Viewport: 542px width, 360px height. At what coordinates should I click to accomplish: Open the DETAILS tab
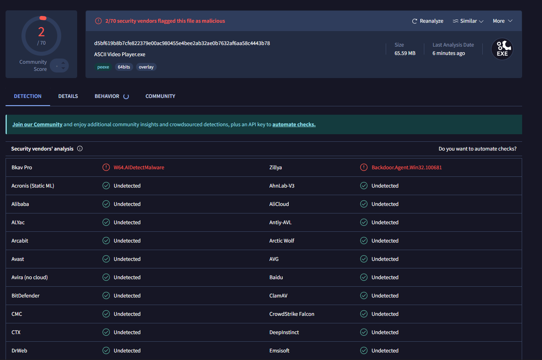pyautogui.click(x=68, y=96)
